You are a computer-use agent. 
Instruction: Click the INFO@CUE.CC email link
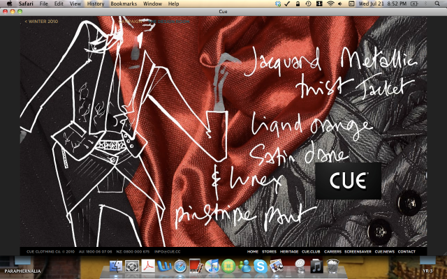(168, 252)
